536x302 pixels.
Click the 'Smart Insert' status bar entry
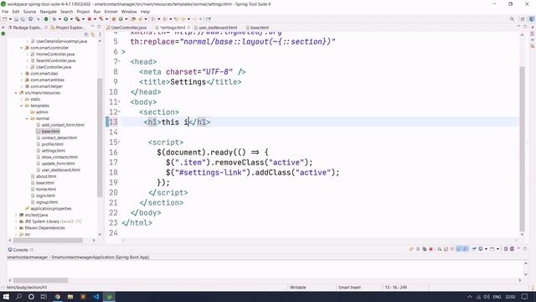[349, 287]
